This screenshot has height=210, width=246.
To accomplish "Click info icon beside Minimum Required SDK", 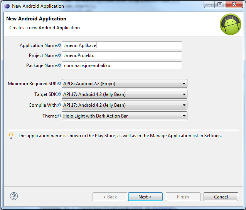I will tap(59, 83).
